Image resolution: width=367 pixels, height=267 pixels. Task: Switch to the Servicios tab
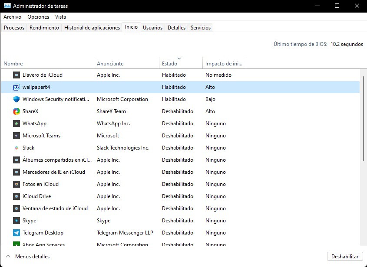200,27
